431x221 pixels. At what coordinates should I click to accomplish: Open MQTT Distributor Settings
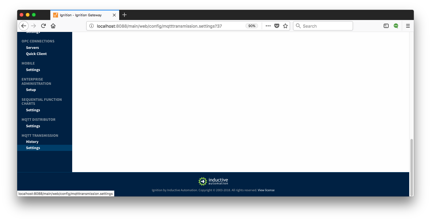coord(33,126)
